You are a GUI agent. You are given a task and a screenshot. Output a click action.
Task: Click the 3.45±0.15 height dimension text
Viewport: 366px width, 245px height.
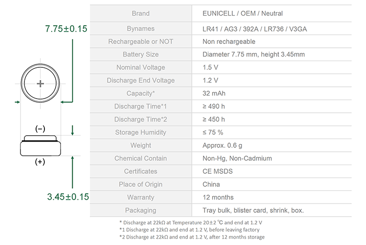pyautogui.click(x=68, y=197)
